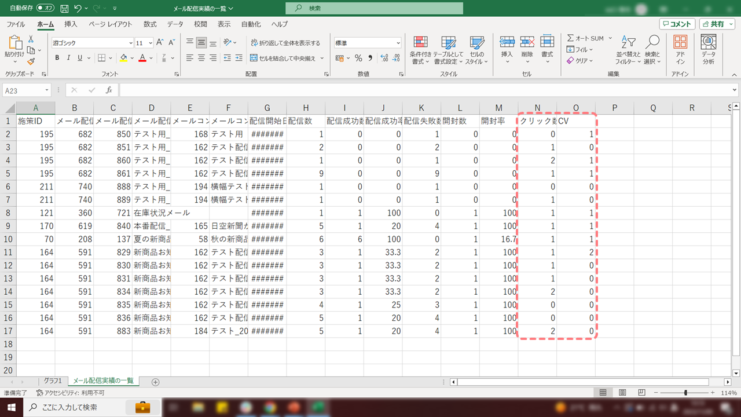Toggle wrap text 折り返して全体を表示する
The height and width of the screenshot is (417, 741).
[x=285, y=43]
